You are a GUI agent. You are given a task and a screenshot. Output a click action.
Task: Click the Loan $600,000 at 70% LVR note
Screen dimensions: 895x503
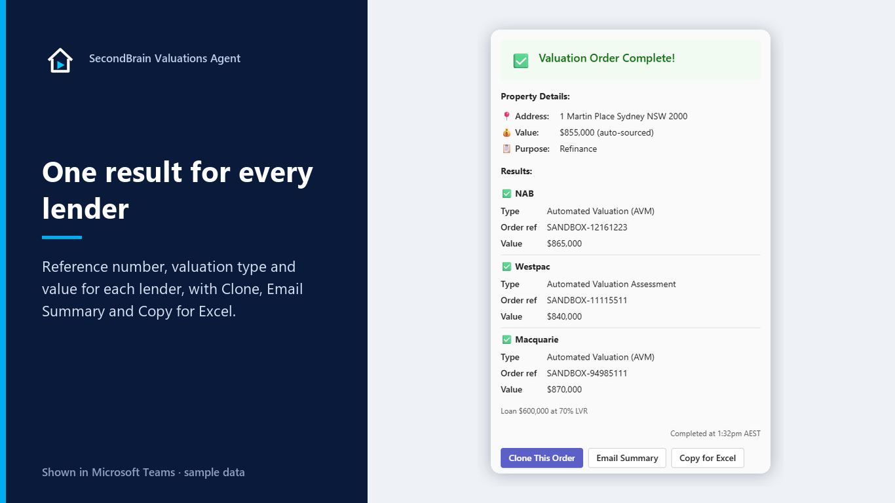pyautogui.click(x=544, y=411)
